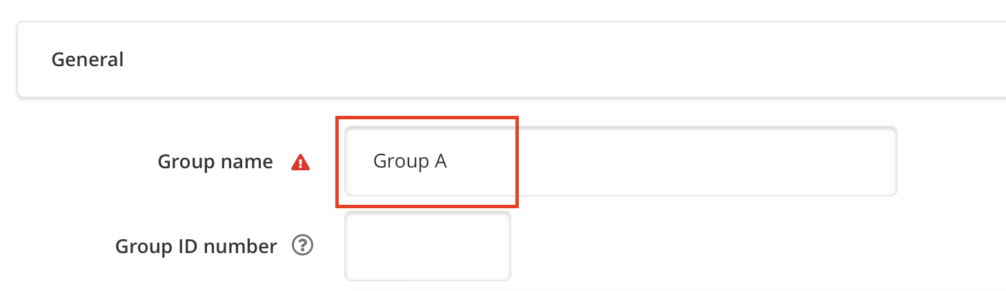Toggle the General settings panel
This screenshot has height=291, width=1006.
click(x=511, y=59)
